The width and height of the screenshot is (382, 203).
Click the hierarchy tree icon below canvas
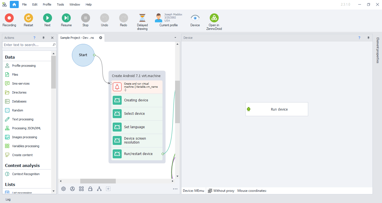99,189
